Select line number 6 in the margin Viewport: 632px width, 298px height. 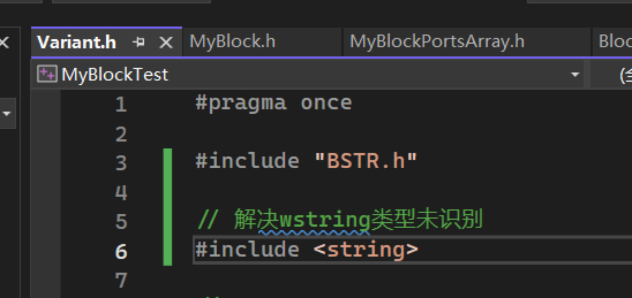[121, 251]
